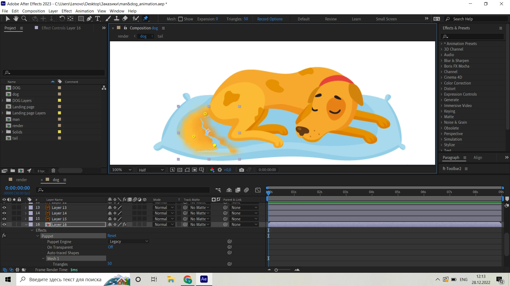Select the Hand tool

[16, 19]
